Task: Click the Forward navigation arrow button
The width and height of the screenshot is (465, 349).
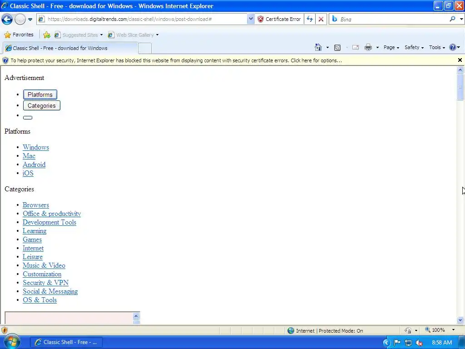Action: [x=20, y=19]
